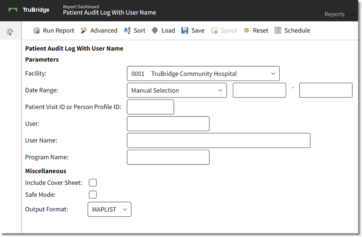Save current report parameters
Screen dimensions: 362x237
coord(198,30)
